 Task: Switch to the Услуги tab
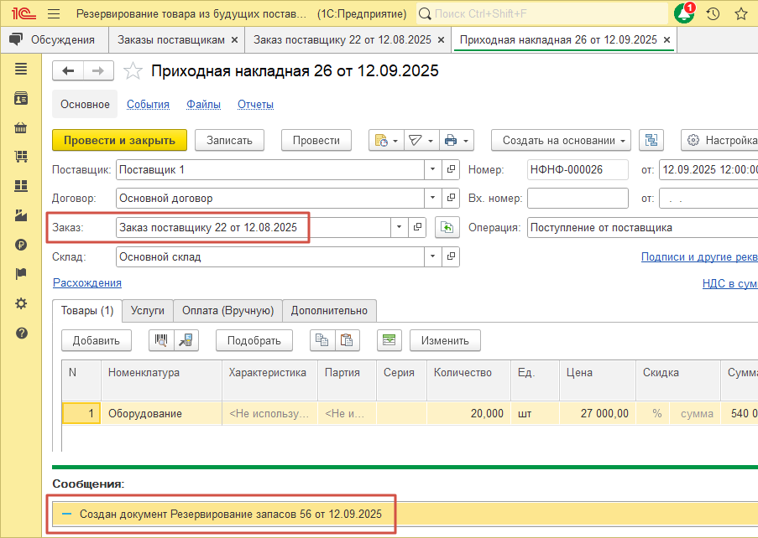tap(148, 310)
